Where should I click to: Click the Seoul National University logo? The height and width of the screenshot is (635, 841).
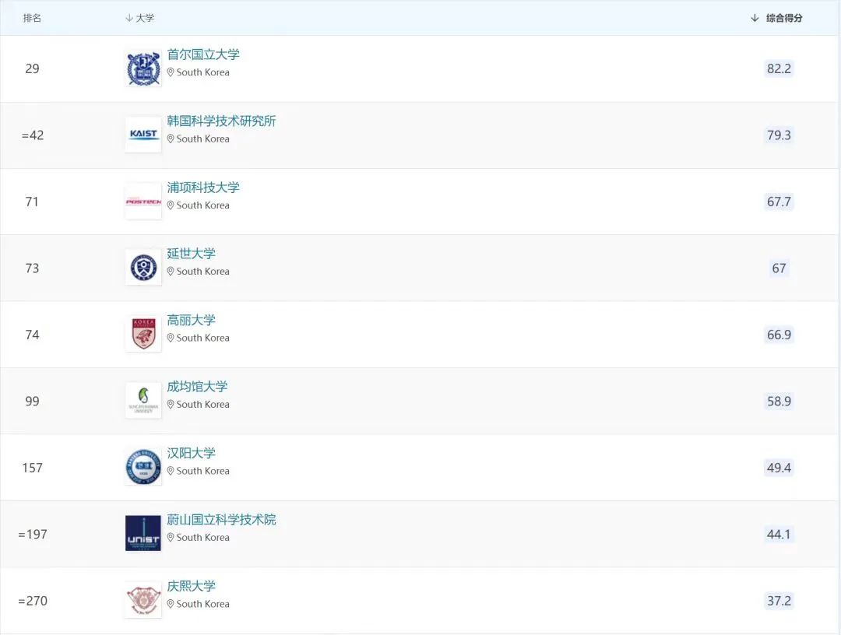143,68
